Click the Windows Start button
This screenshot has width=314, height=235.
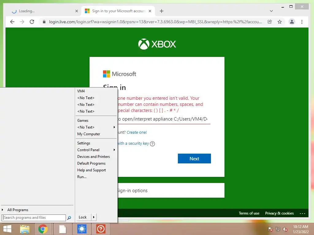(7, 229)
